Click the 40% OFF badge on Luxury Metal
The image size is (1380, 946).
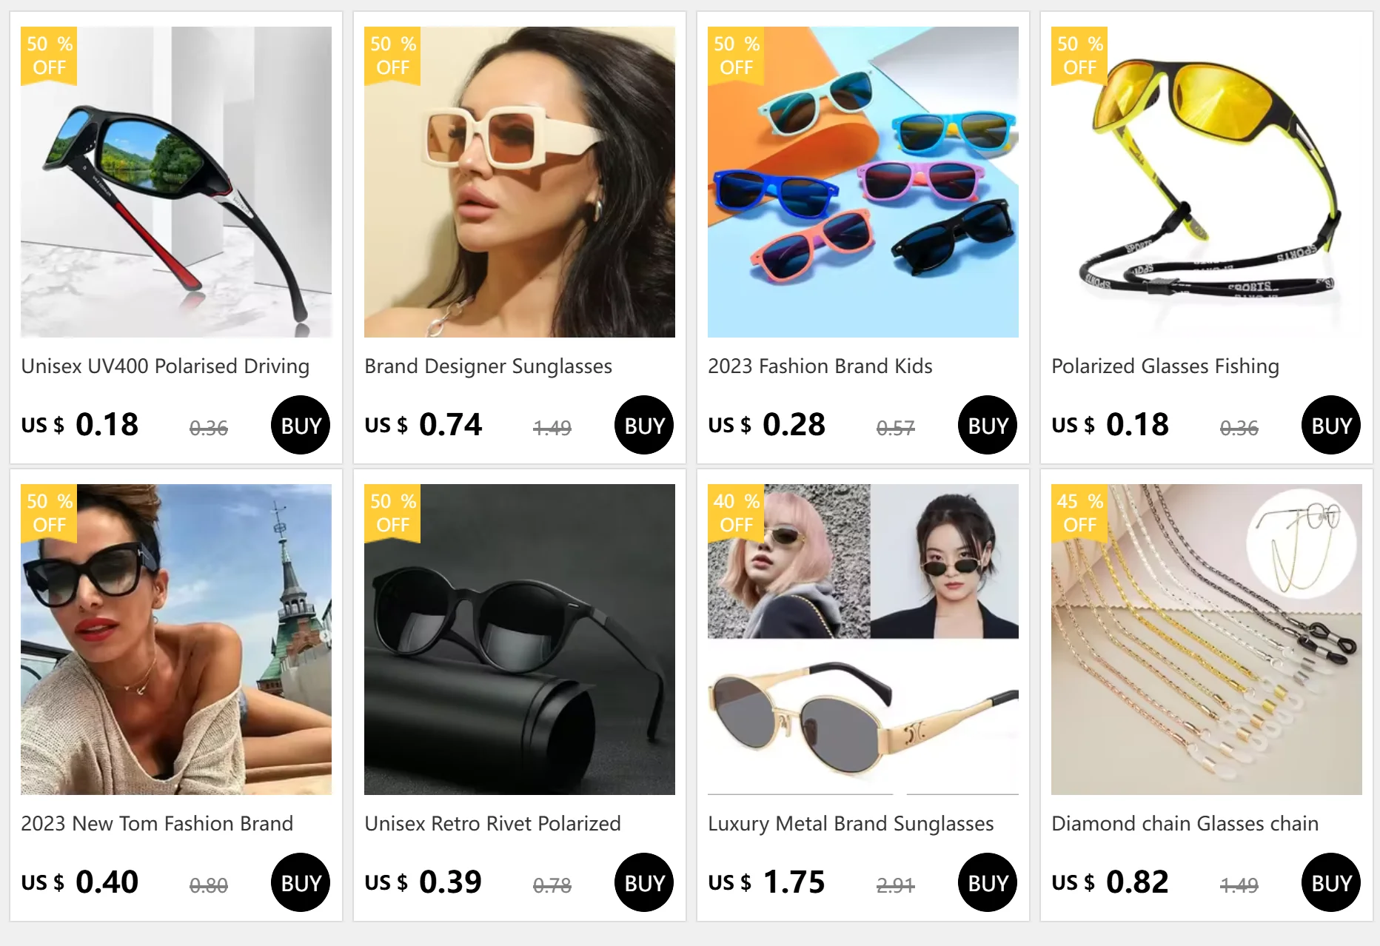[x=736, y=513]
